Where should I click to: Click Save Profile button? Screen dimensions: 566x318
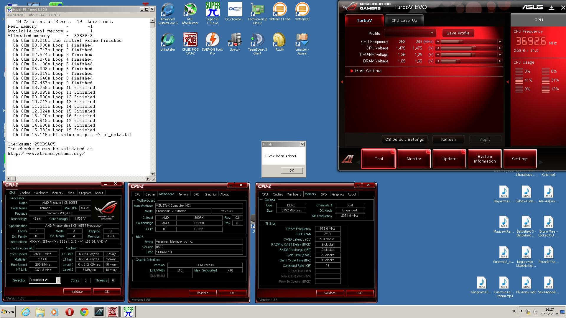click(458, 33)
